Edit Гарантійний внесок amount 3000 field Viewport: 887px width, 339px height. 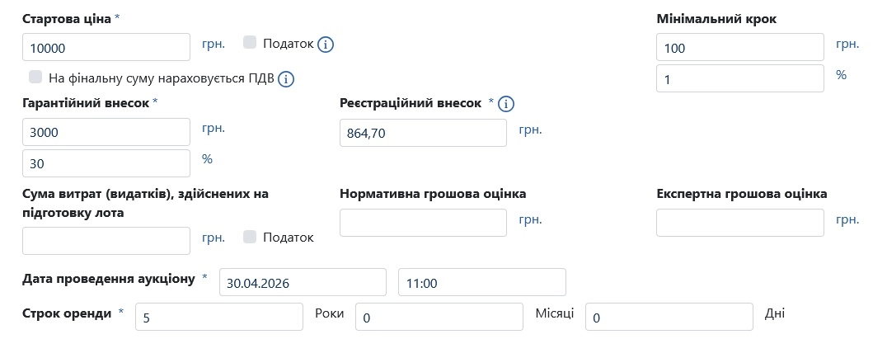pos(106,132)
